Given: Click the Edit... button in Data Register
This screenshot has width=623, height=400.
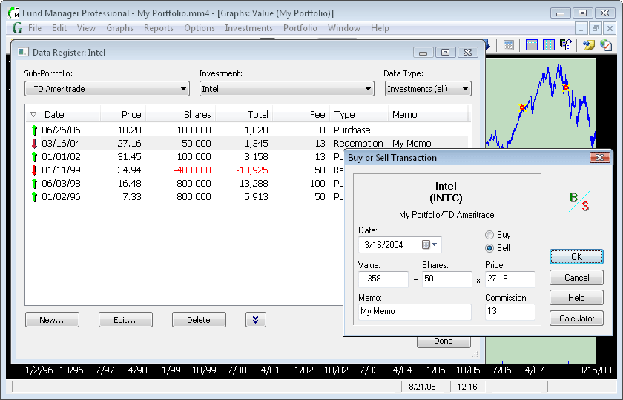Looking at the screenshot, I should [x=125, y=320].
